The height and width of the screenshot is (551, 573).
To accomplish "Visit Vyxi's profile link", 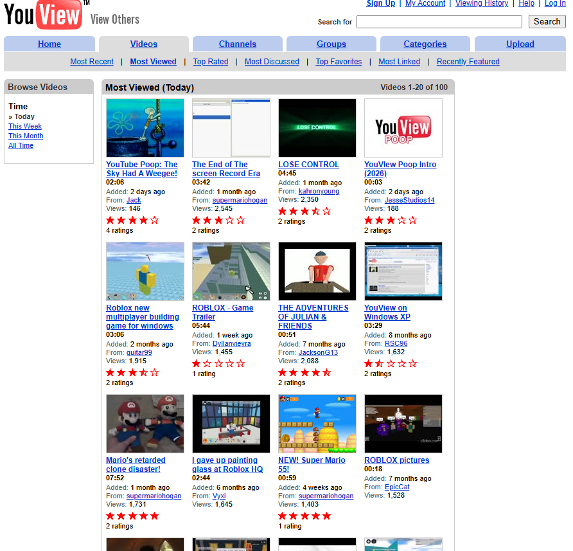I will coord(219,496).
